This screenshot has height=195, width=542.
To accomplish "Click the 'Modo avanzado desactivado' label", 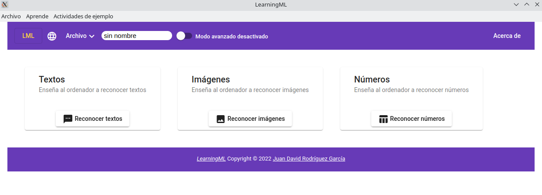I will click(231, 37).
